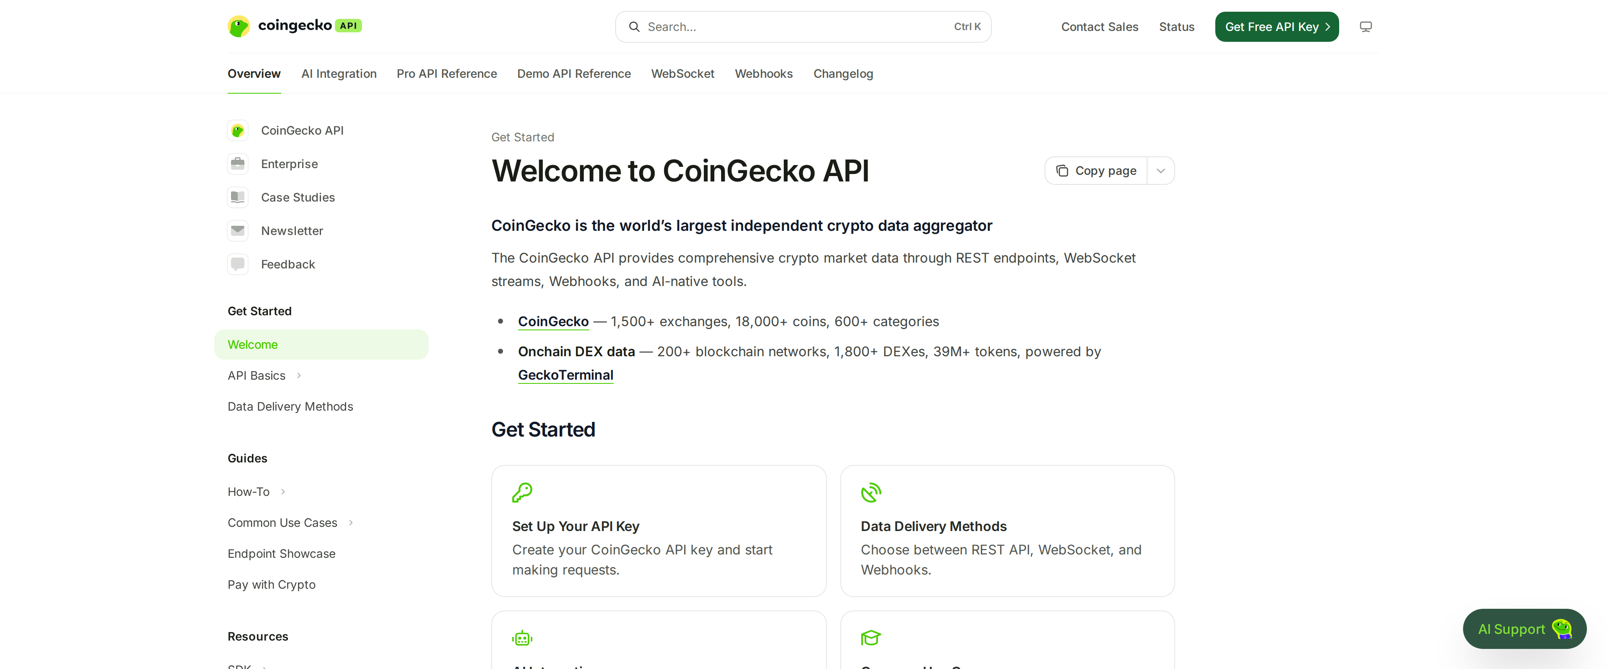The height and width of the screenshot is (669, 1607).
Task: Click the Get Started breadcrumb above the title
Action: tap(522, 137)
